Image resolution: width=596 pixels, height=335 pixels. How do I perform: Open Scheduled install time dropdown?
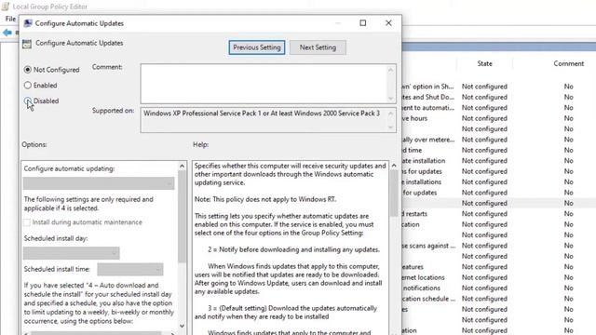click(x=130, y=269)
